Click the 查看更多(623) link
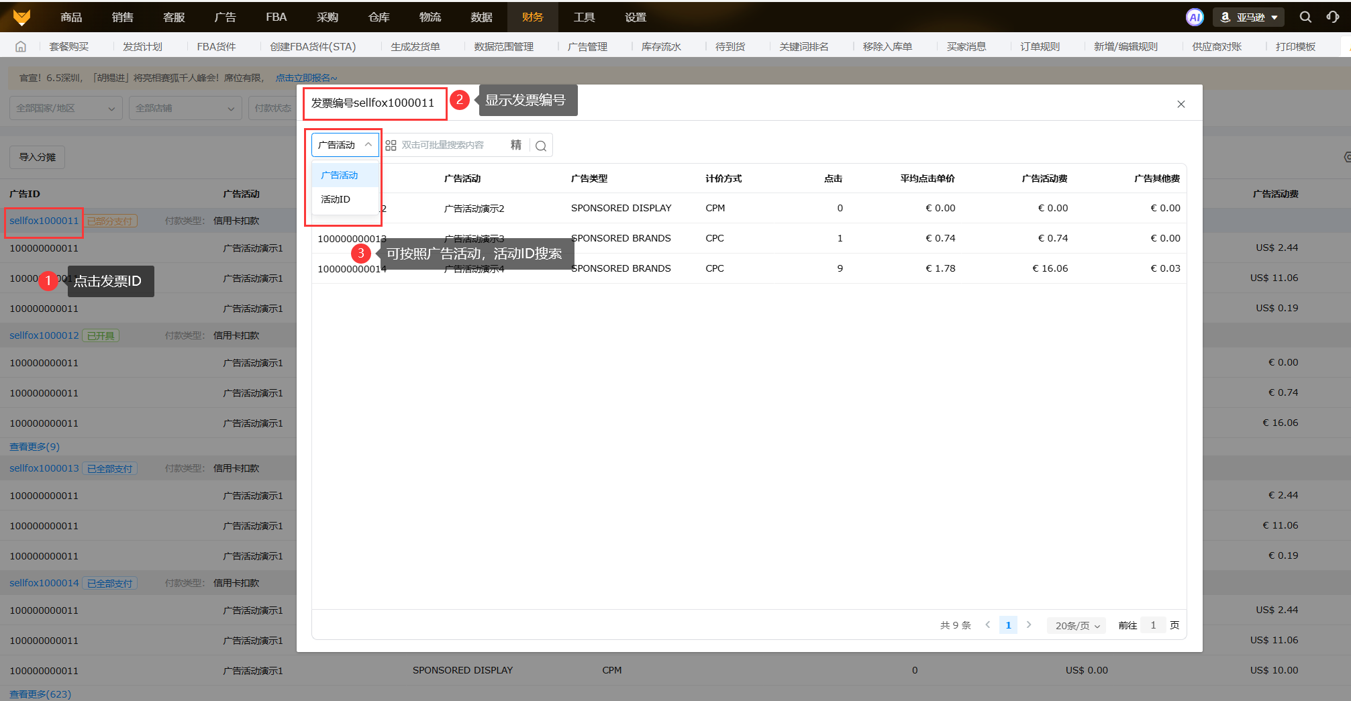The height and width of the screenshot is (701, 1351). [40, 694]
